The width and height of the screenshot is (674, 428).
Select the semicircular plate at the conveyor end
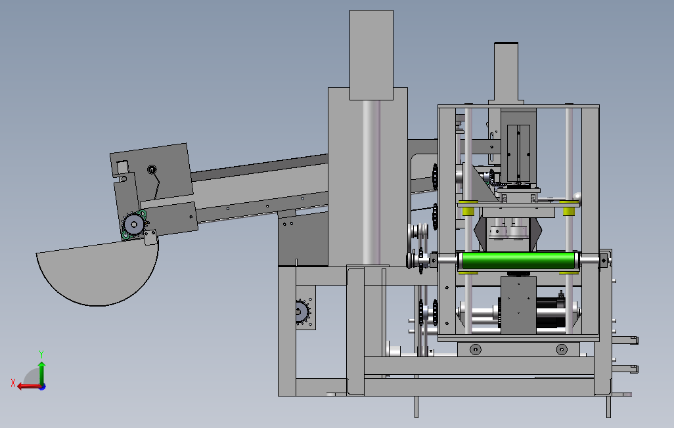click(98, 273)
